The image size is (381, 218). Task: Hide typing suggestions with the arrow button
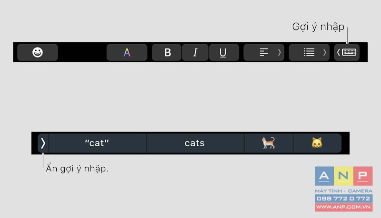click(x=43, y=143)
